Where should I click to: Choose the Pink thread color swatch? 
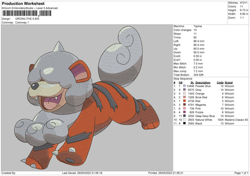185,108
